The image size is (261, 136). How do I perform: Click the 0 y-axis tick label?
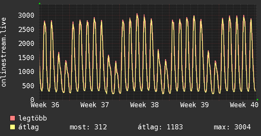point(32,100)
